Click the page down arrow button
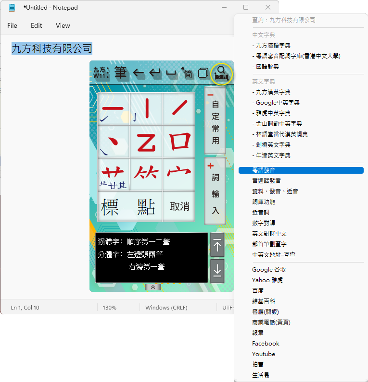368x382 pixels. pyautogui.click(x=217, y=271)
